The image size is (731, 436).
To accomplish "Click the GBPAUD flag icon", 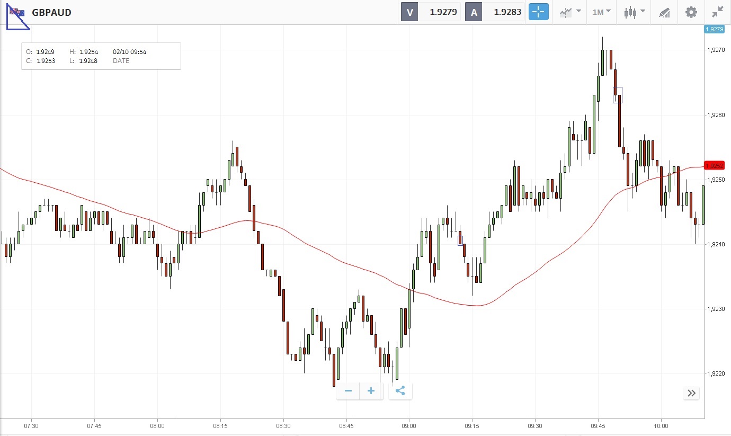I will coord(17,12).
